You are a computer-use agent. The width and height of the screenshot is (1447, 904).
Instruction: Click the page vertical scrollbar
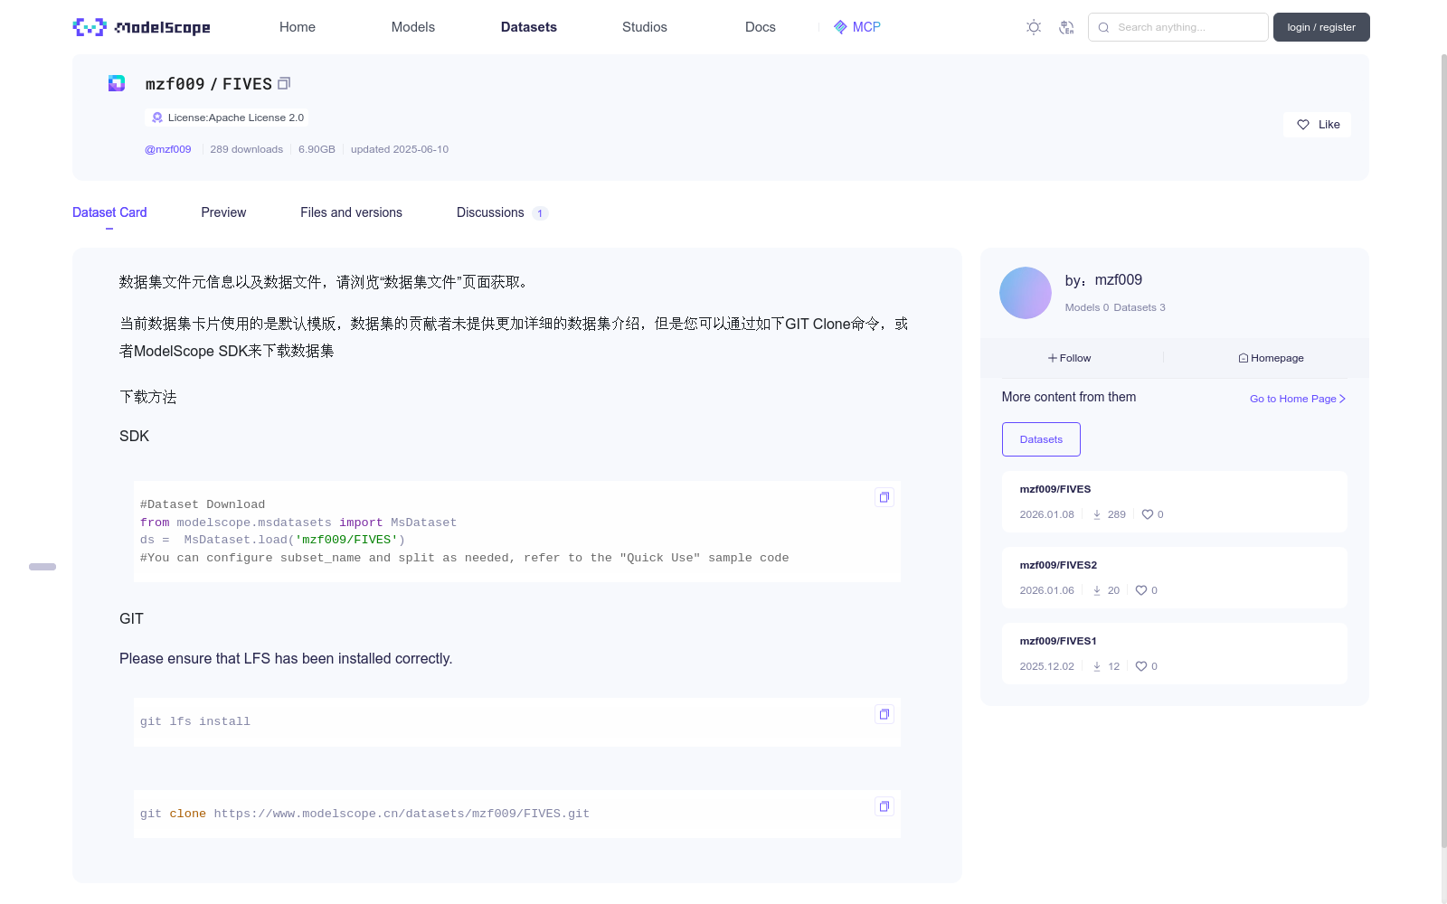click(1443, 452)
